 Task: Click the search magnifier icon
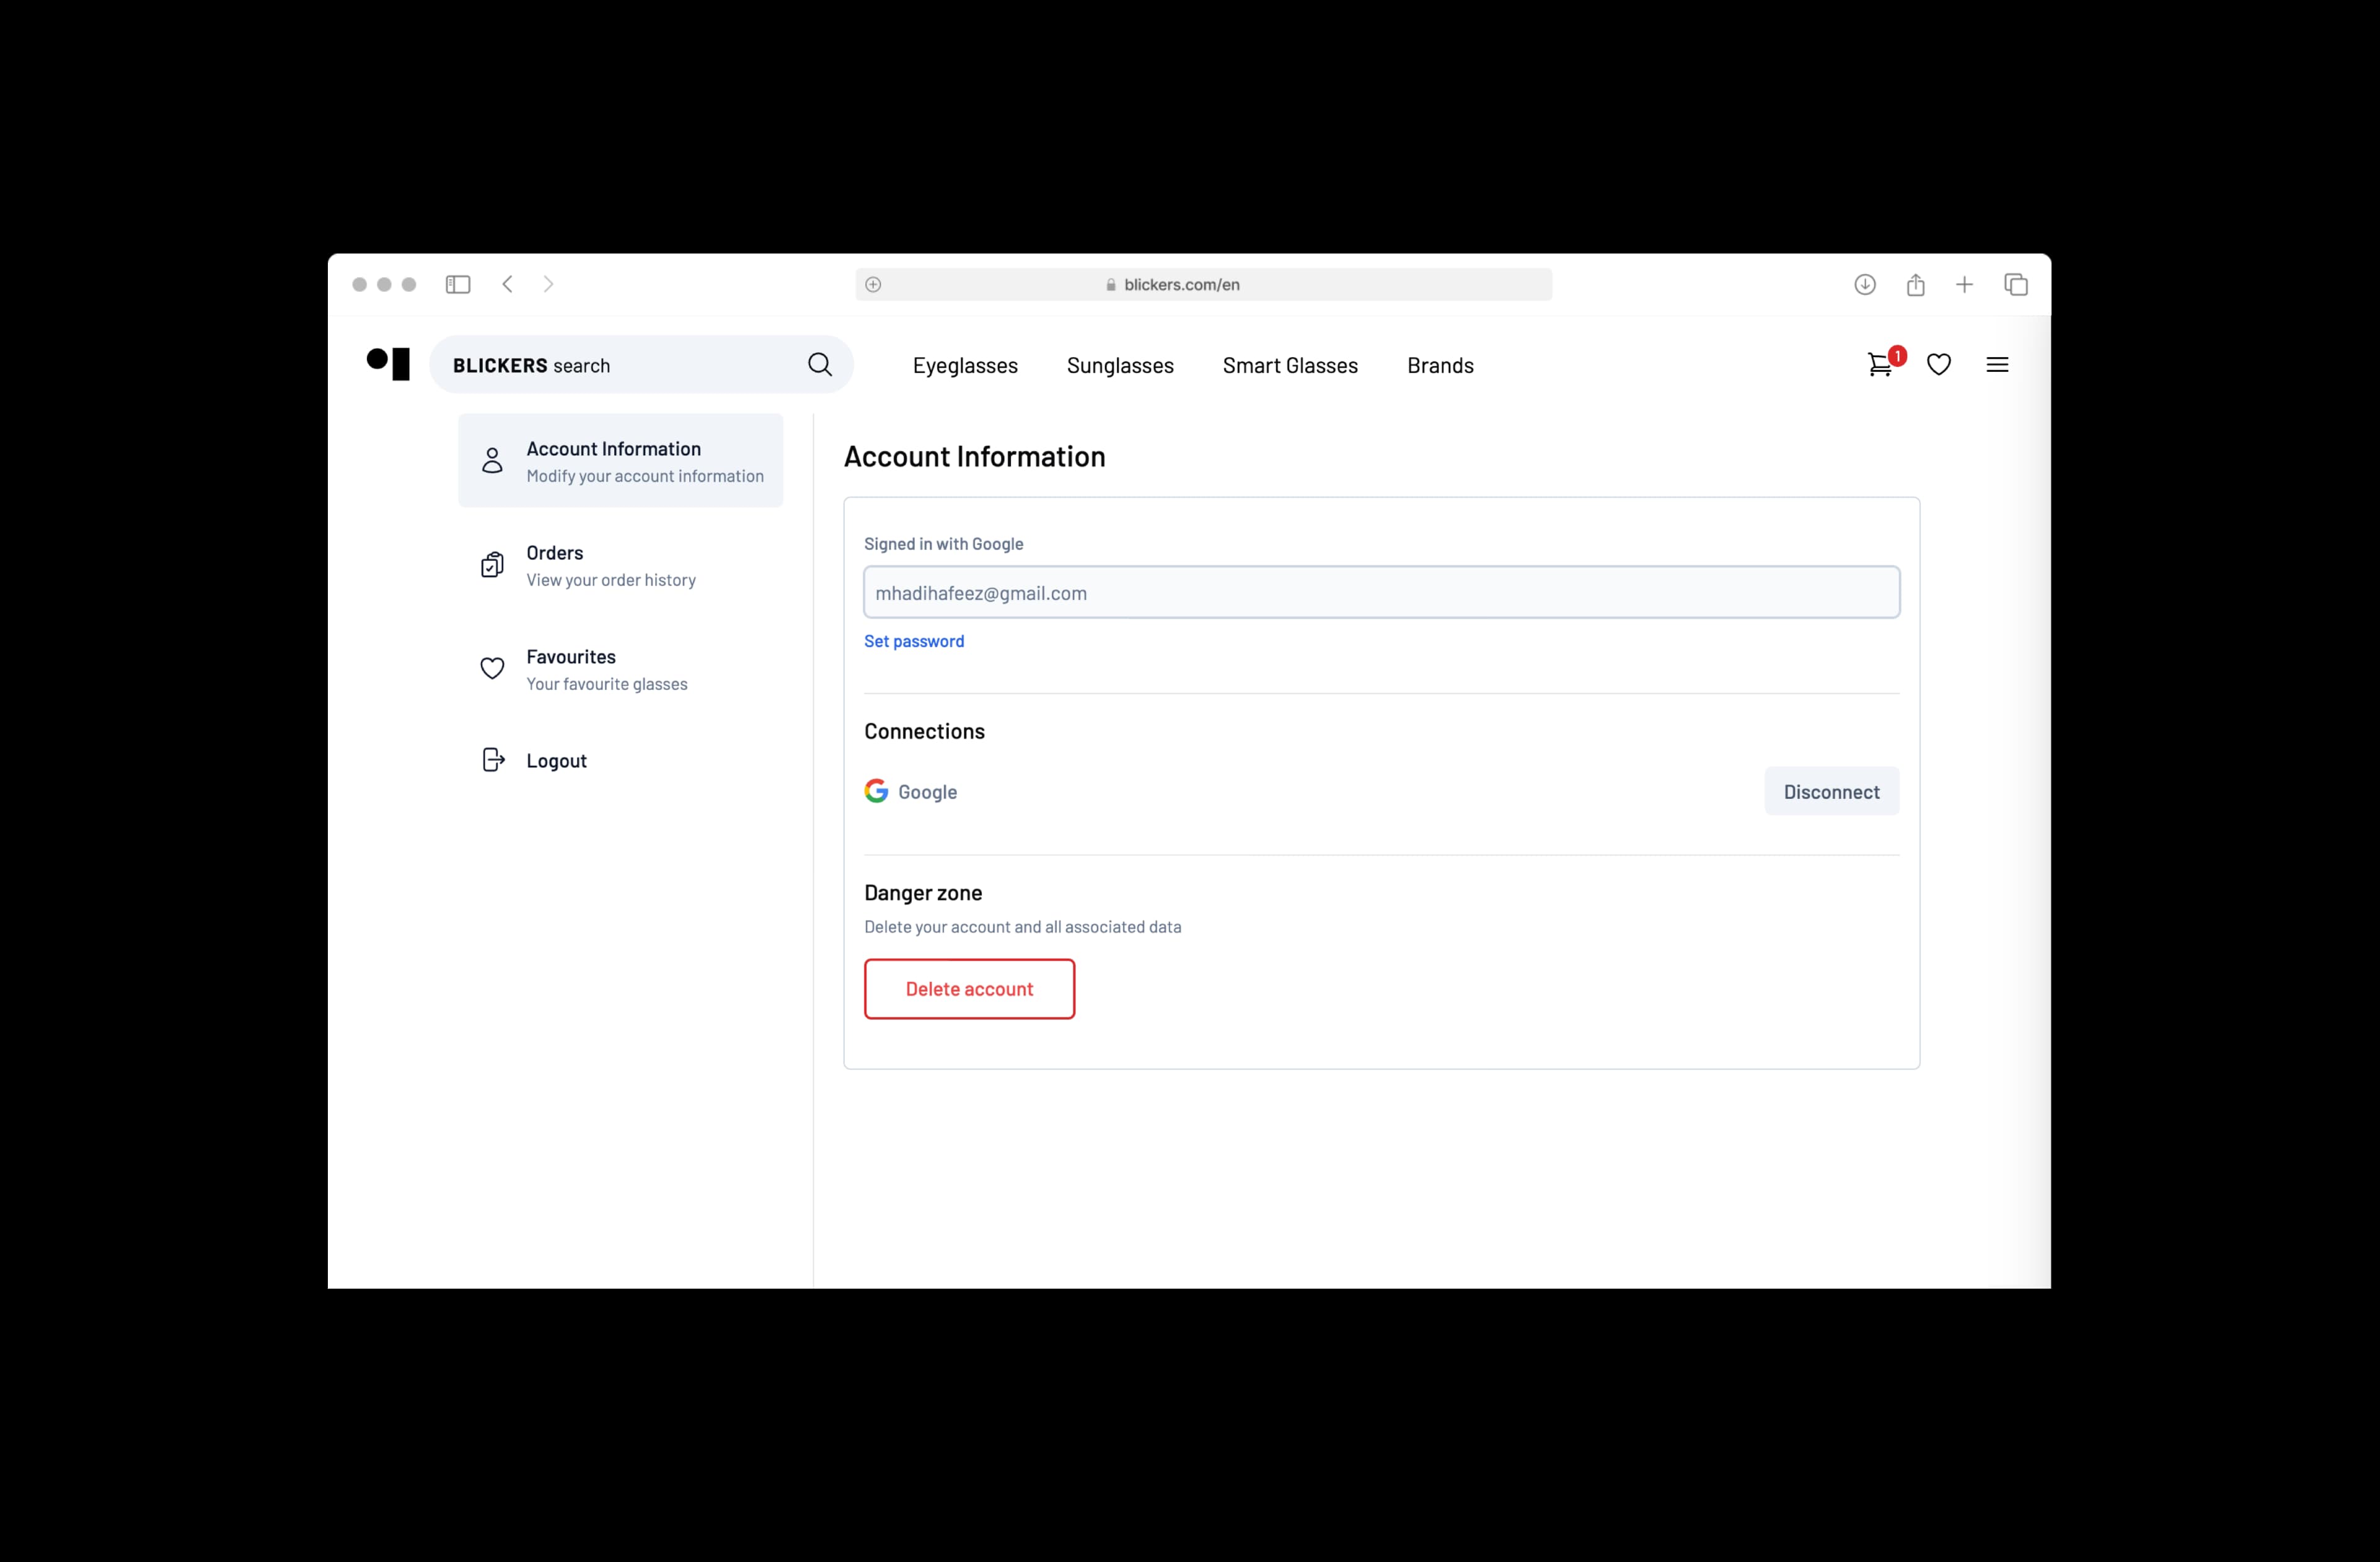[820, 365]
